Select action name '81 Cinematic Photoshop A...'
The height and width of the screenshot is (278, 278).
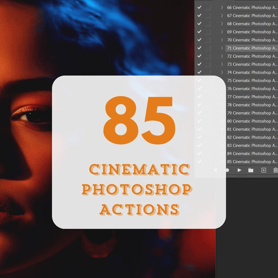252,129
